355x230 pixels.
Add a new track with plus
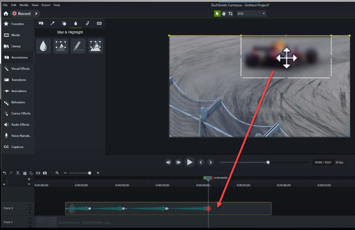click(29, 179)
